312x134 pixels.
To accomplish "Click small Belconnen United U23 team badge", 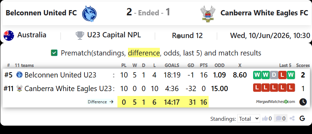I will tap(19, 75).
